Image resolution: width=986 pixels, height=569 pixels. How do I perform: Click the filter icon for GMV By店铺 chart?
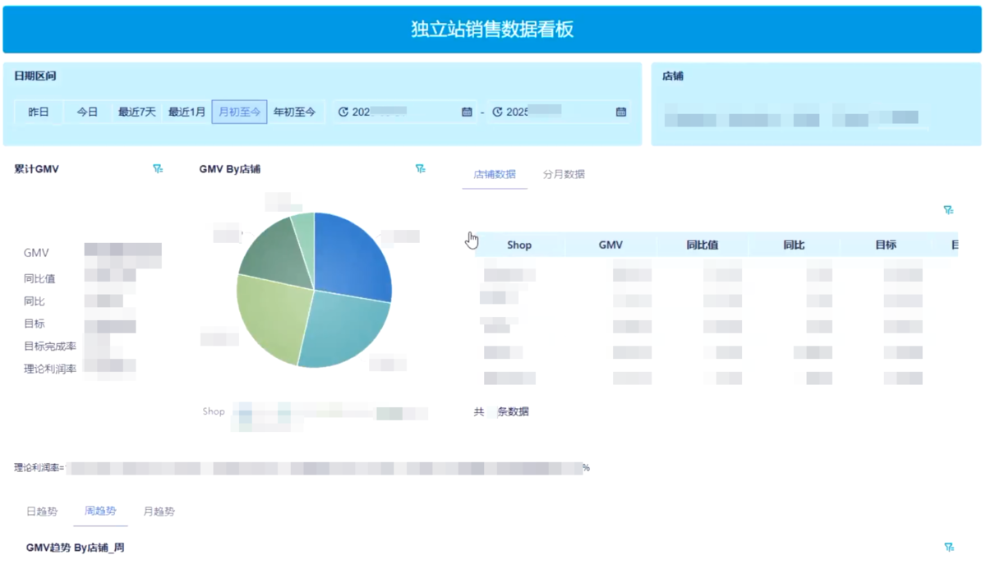420,169
